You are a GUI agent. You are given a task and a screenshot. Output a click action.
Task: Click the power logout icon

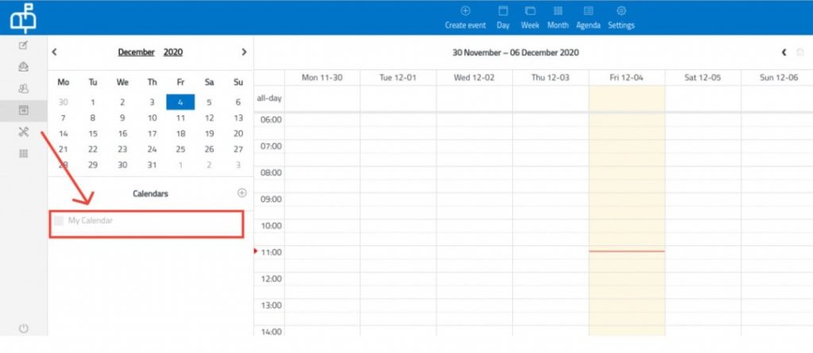pos(24,328)
